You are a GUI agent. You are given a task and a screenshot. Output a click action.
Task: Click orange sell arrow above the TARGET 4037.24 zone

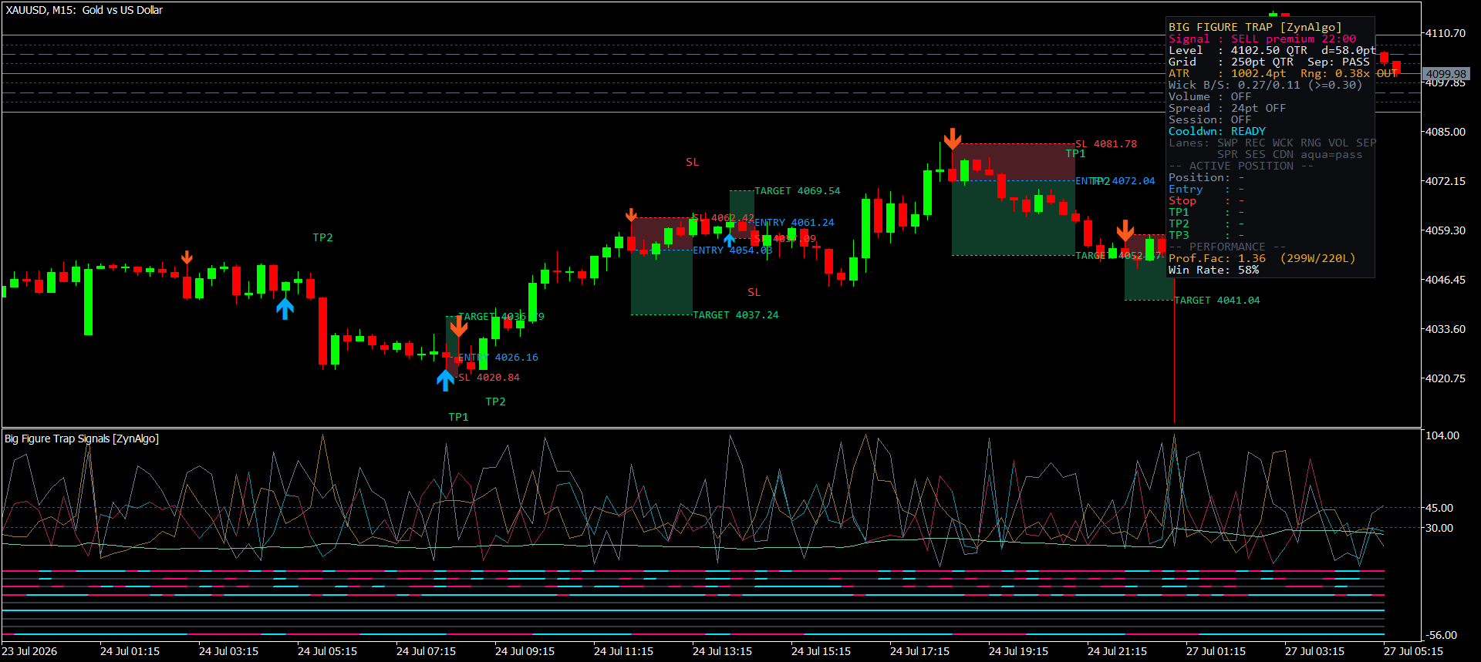tap(631, 215)
